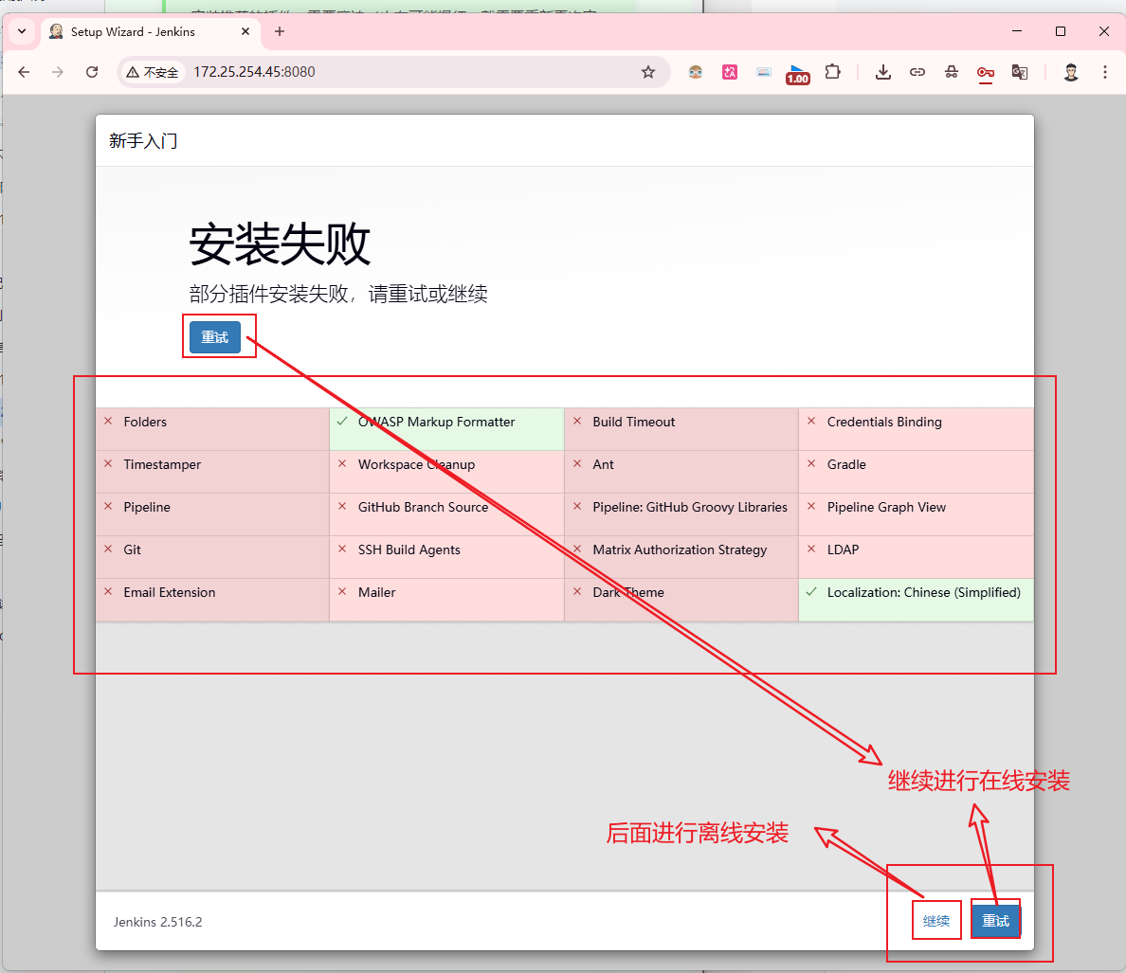Click the GitHub Branch Source entry
1126x973 pixels.
click(x=446, y=514)
